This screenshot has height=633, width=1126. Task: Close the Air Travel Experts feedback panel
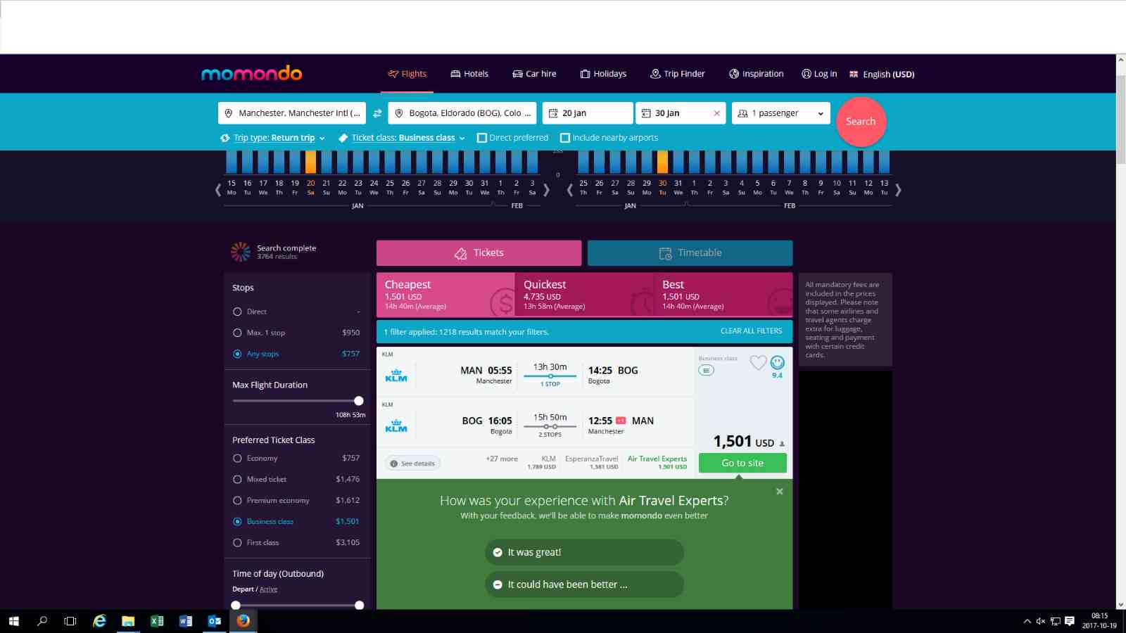click(780, 492)
